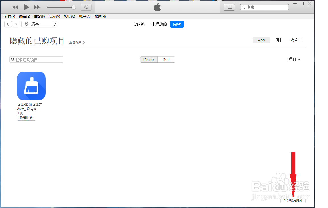This screenshot has height=208, width=328.
Task: Switch to the 未播放的 tab
Action: coord(159,24)
